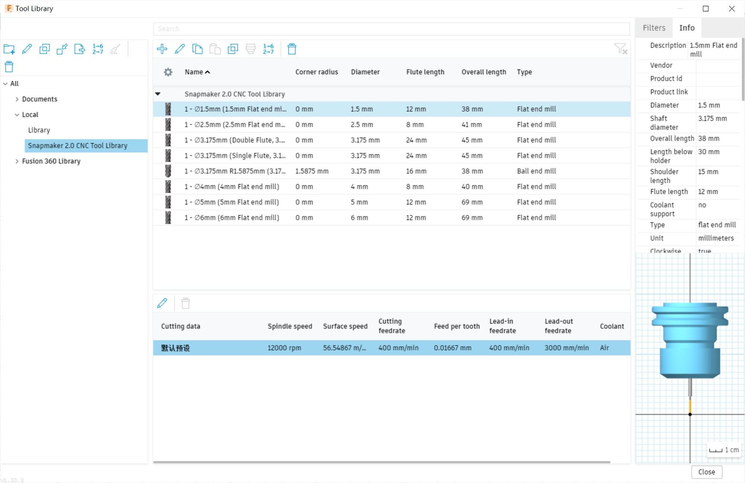Open the column settings gear in the tool list

[168, 72]
